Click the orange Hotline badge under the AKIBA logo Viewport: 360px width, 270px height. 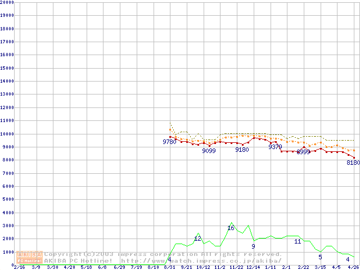(x=30, y=260)
